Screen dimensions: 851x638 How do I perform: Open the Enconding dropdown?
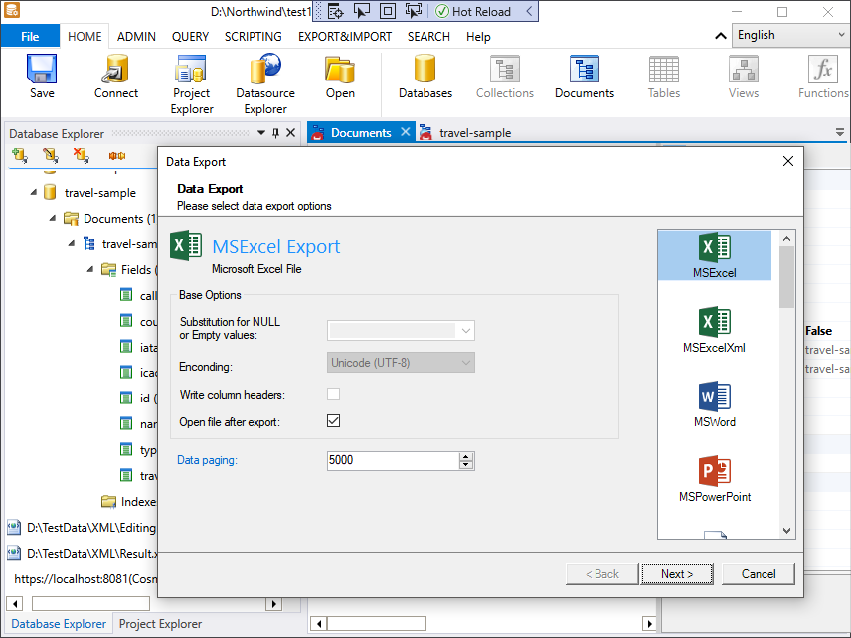467,362
